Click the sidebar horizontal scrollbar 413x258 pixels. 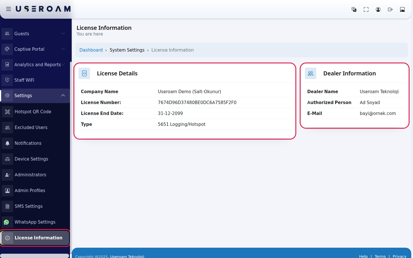click(34, 256)
